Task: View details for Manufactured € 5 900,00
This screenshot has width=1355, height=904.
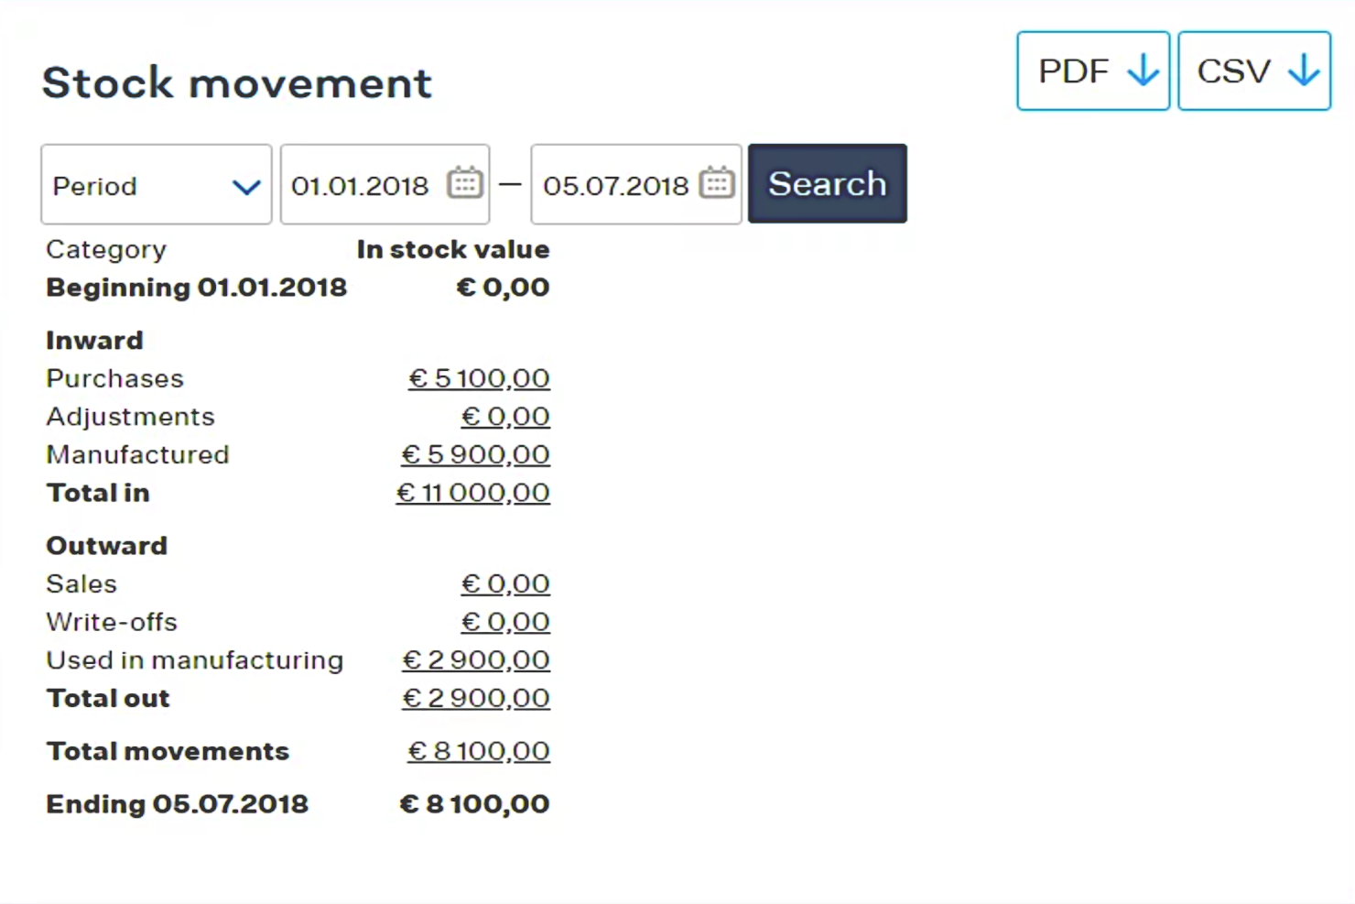Action: coord(474,453)
